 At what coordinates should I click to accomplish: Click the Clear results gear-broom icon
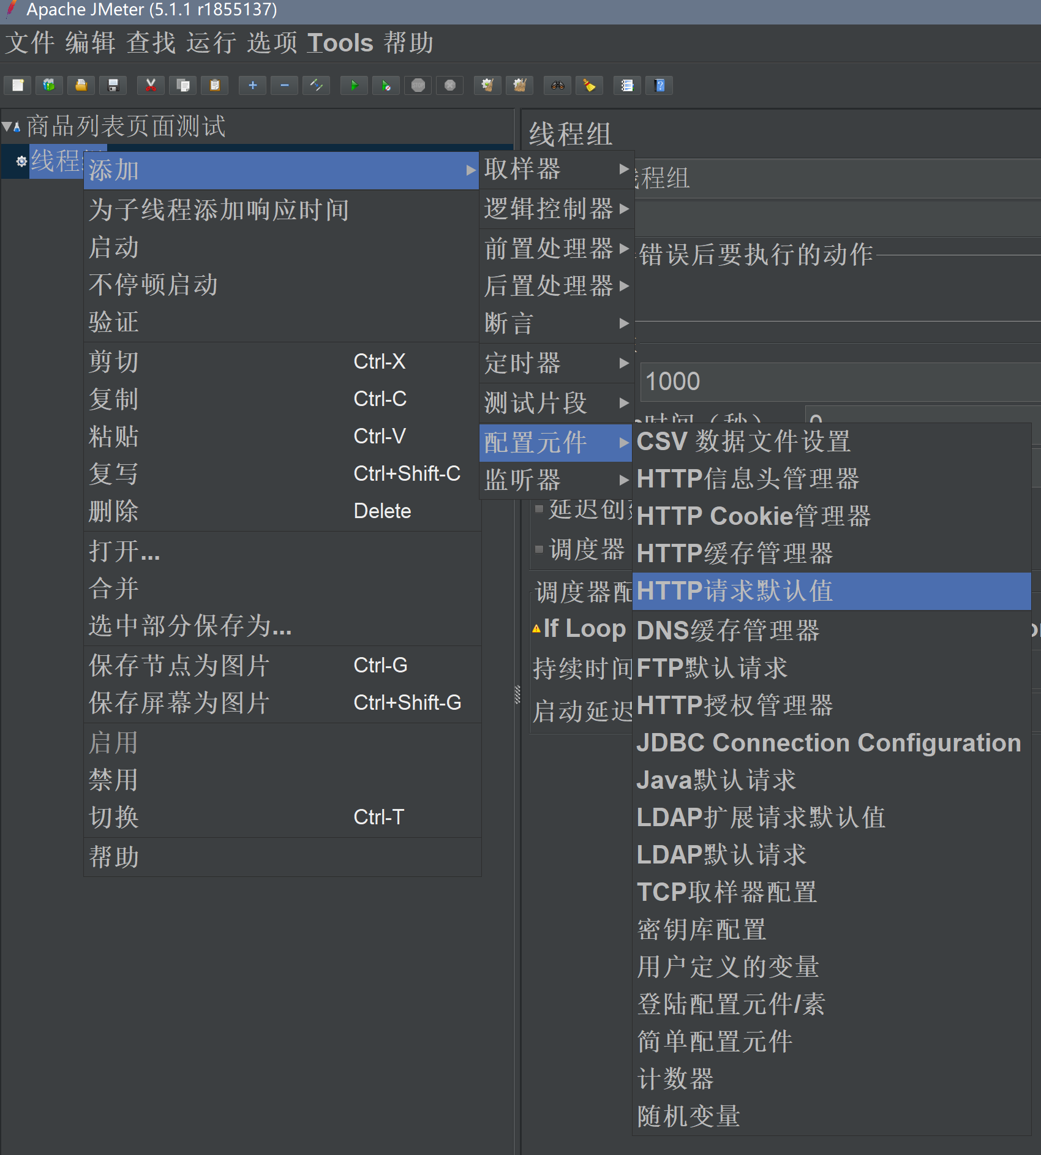pyautogui.click(x=487, y=85)
